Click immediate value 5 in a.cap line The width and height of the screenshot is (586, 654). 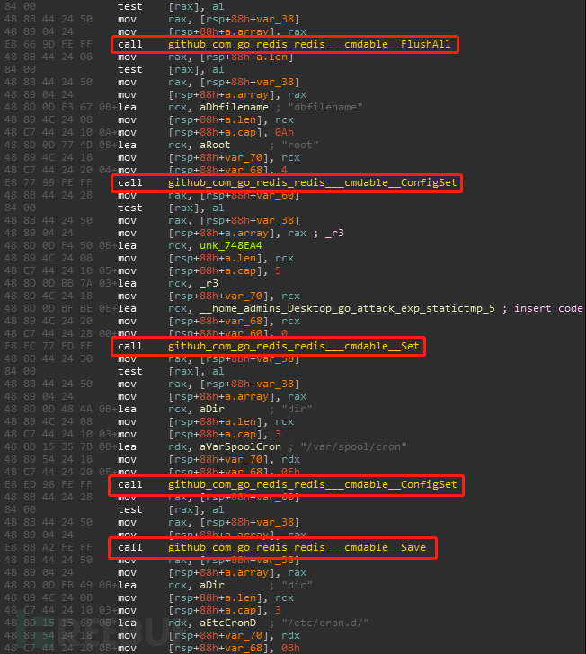click(278, 270)
